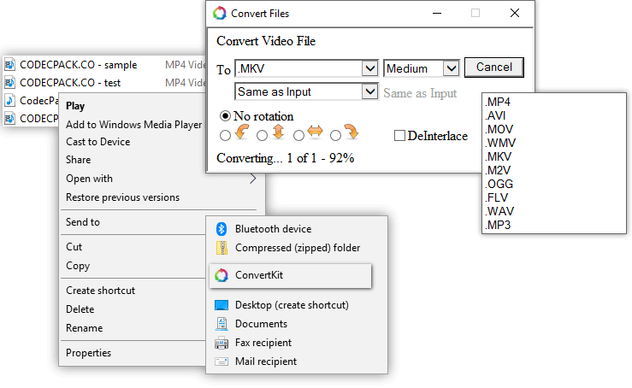
Task: Click the Mail recipient envelope icon
Action: [221, 362]
